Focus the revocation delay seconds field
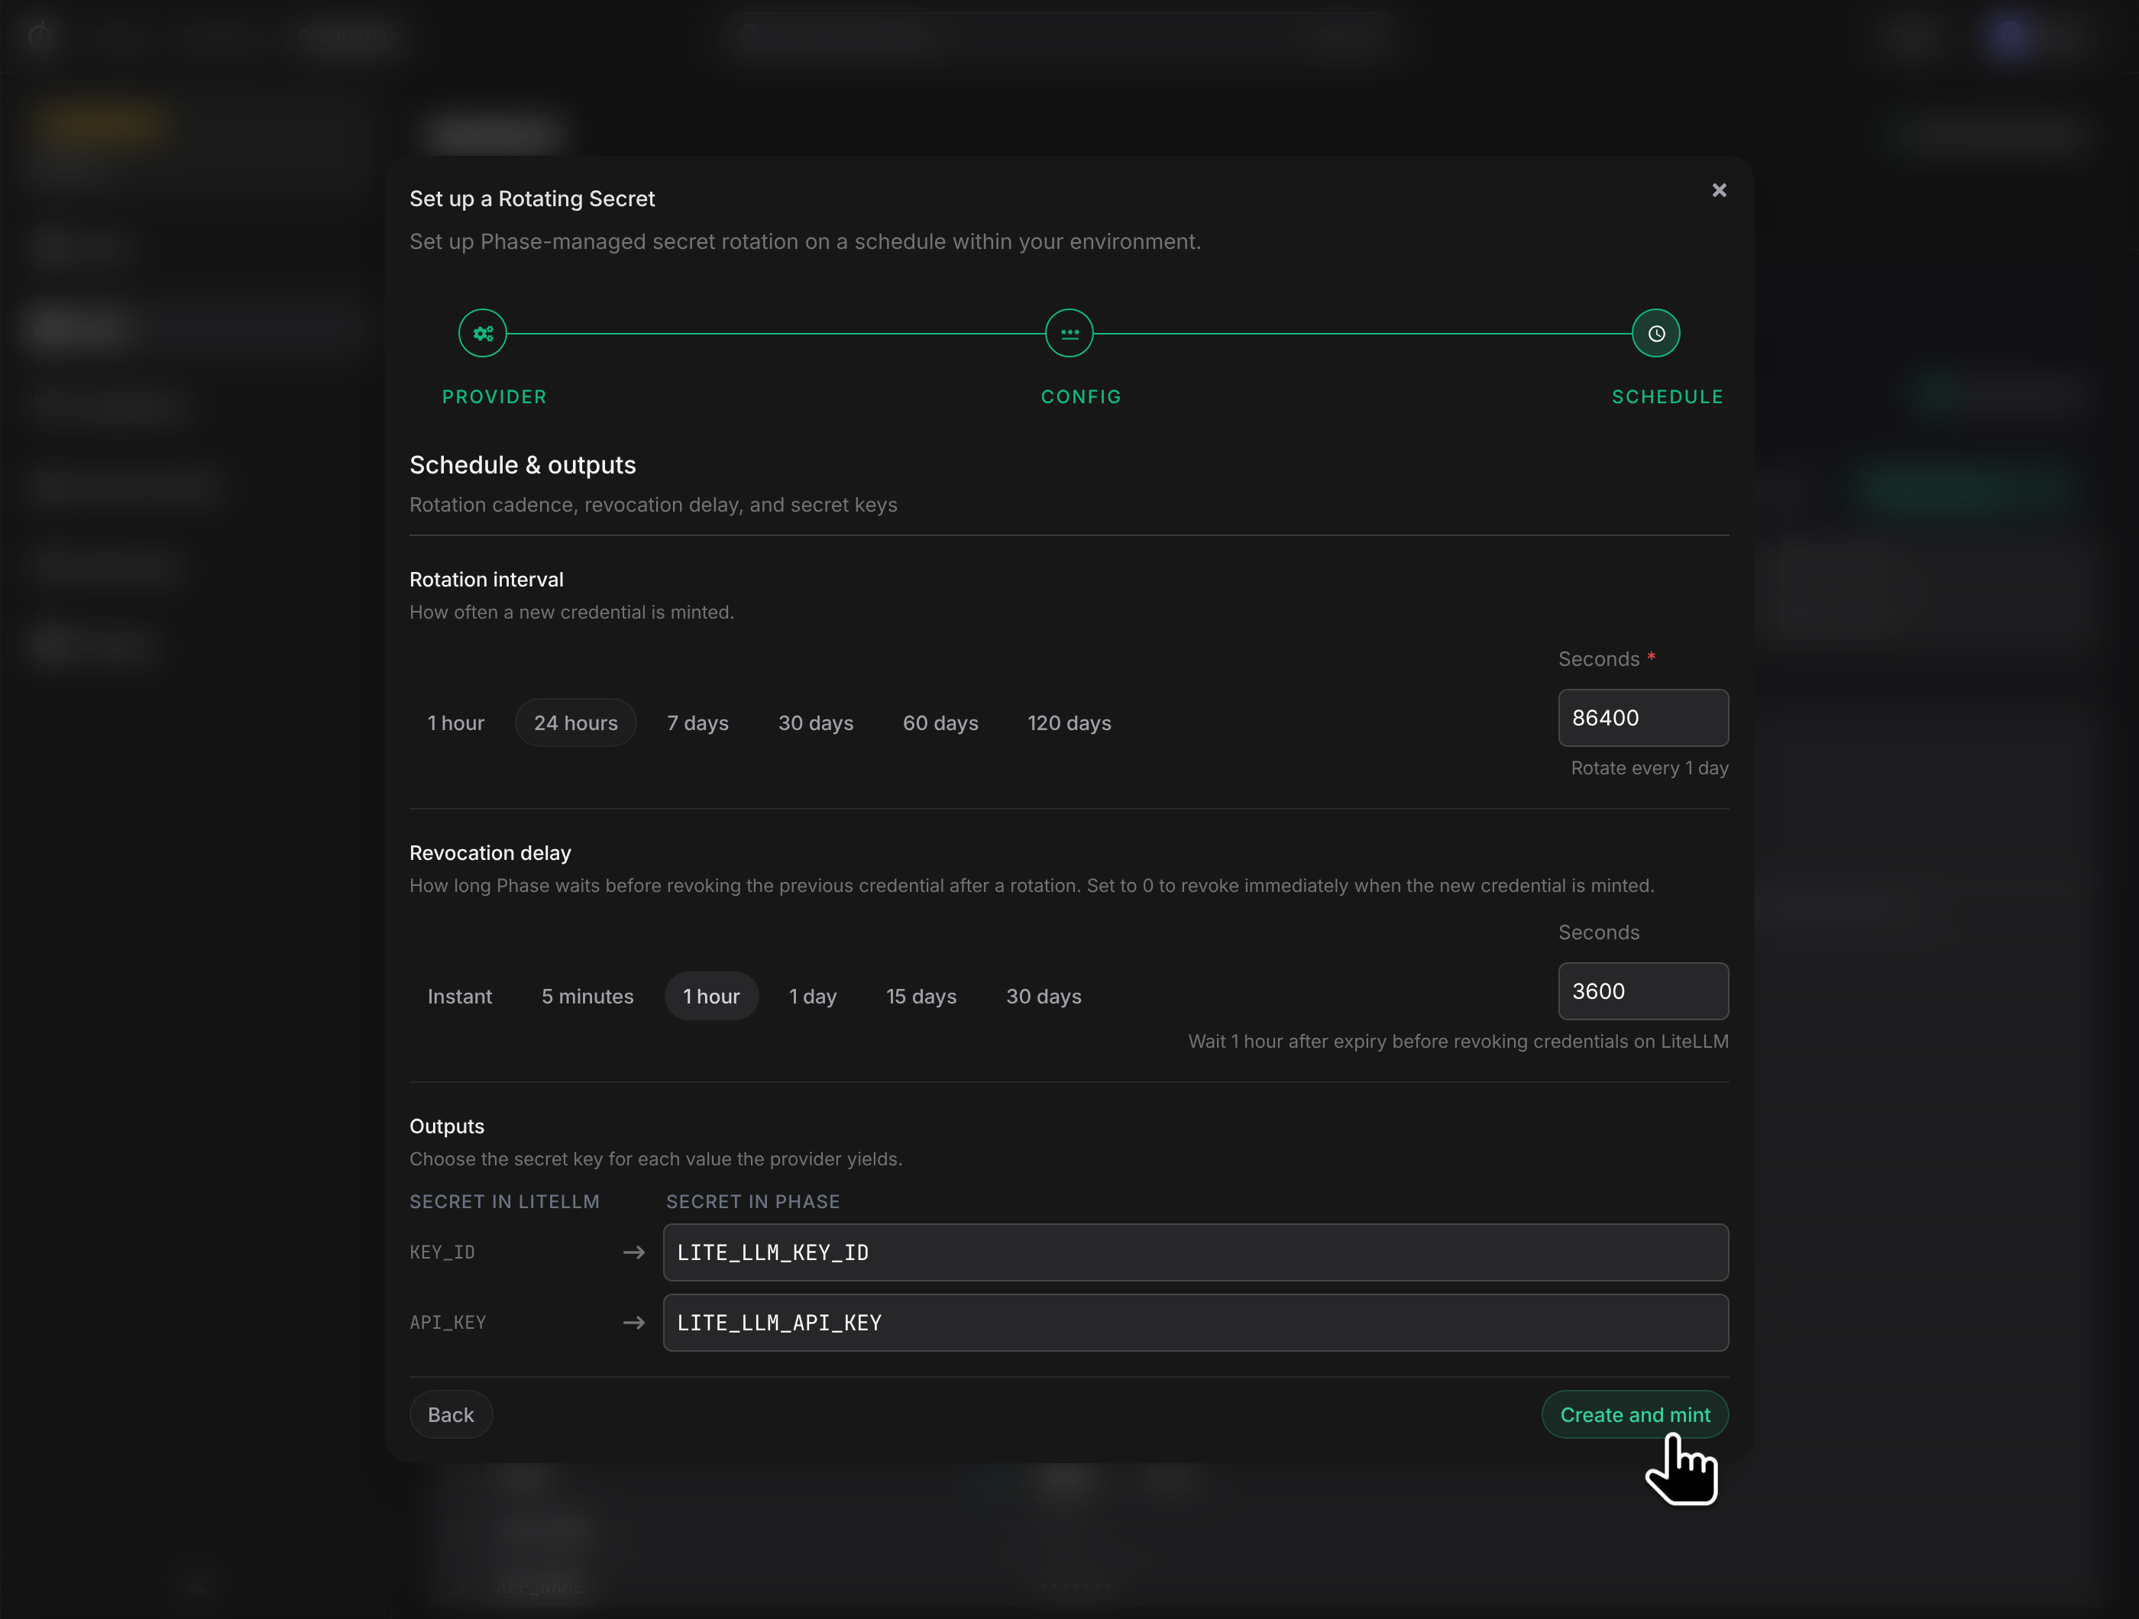 [x=1643, y=992]
